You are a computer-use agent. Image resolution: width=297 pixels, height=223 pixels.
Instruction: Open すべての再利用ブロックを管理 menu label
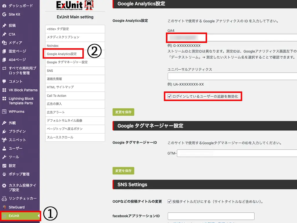click(x=22, y=71)
